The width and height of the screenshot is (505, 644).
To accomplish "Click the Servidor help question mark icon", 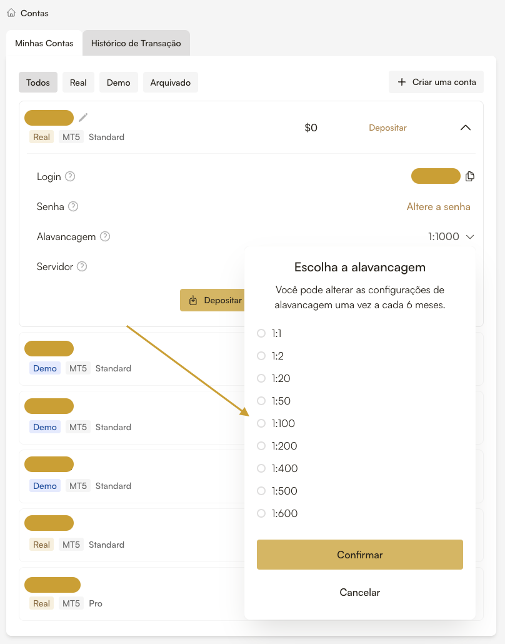I will coord(82,266).
